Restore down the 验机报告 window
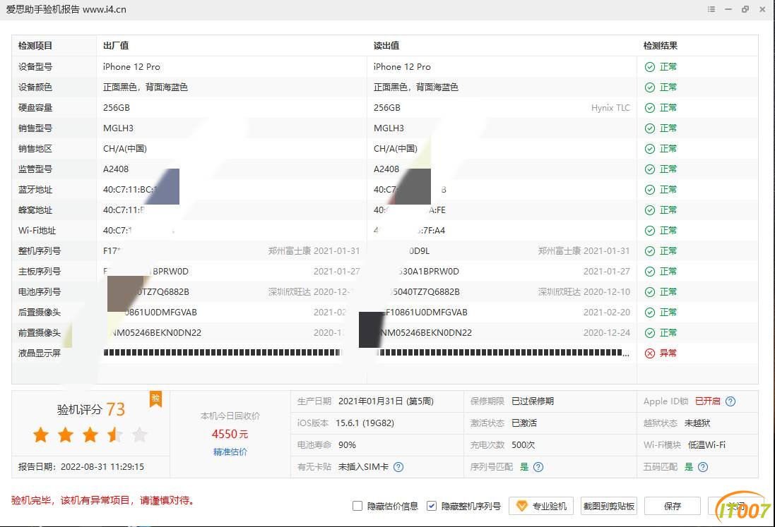 coord(745,9)
